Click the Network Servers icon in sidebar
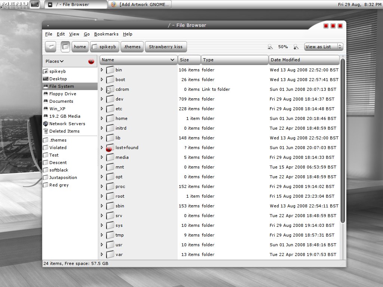This screenshot has height=287, width=383. (x=45, y=124)
